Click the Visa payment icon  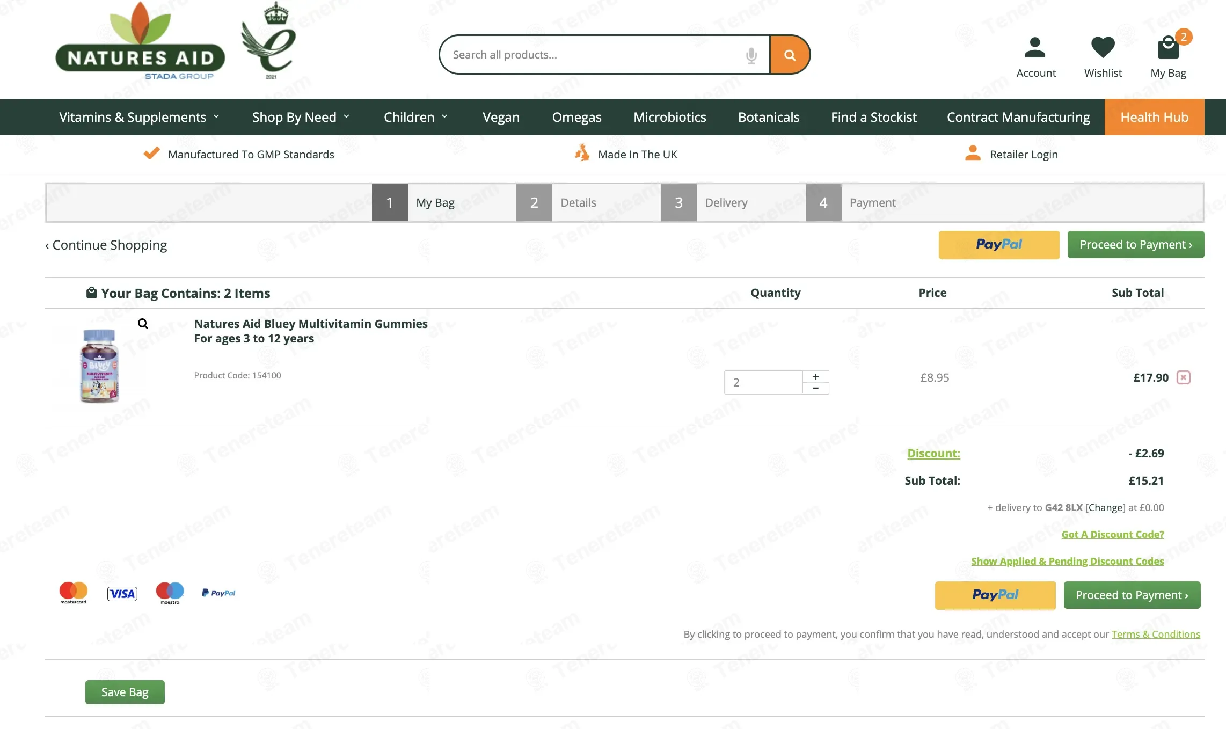[x=122, y=594]
